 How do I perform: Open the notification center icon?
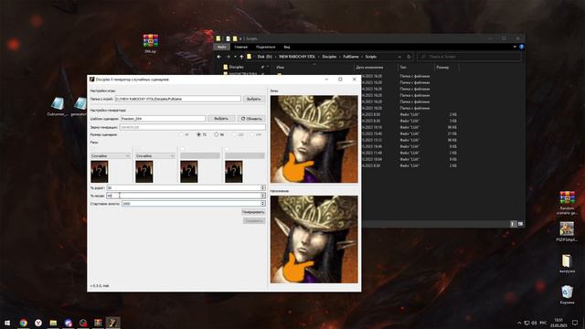coord(575,323)
